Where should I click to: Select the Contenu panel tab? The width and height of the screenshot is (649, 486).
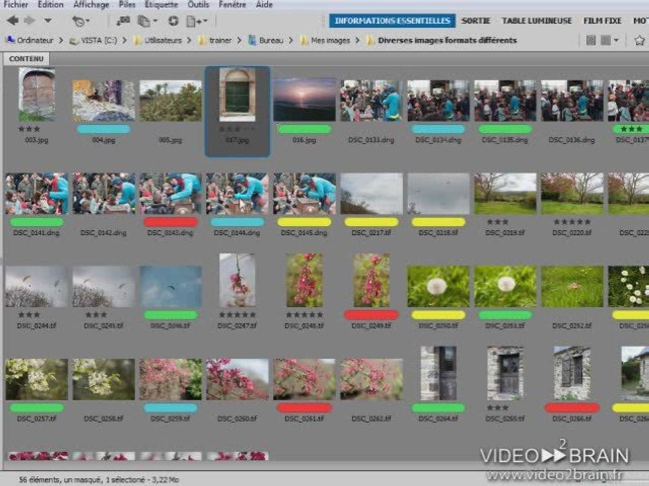[x=26, y=59]
